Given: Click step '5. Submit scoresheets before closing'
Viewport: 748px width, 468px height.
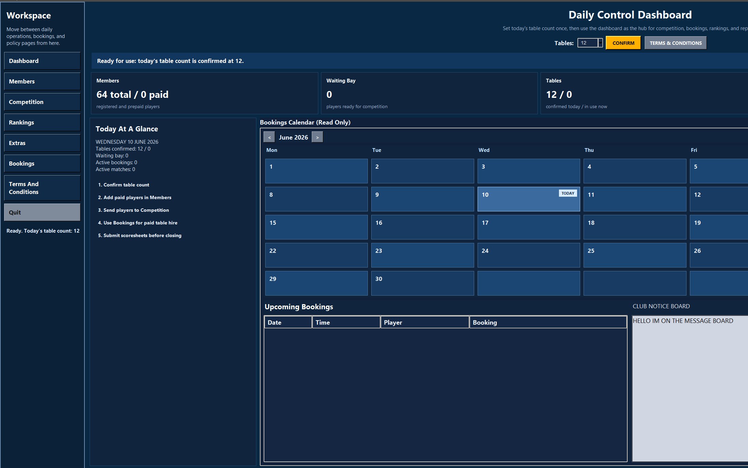Looking at the screenshot, I should tap(139, 235).
